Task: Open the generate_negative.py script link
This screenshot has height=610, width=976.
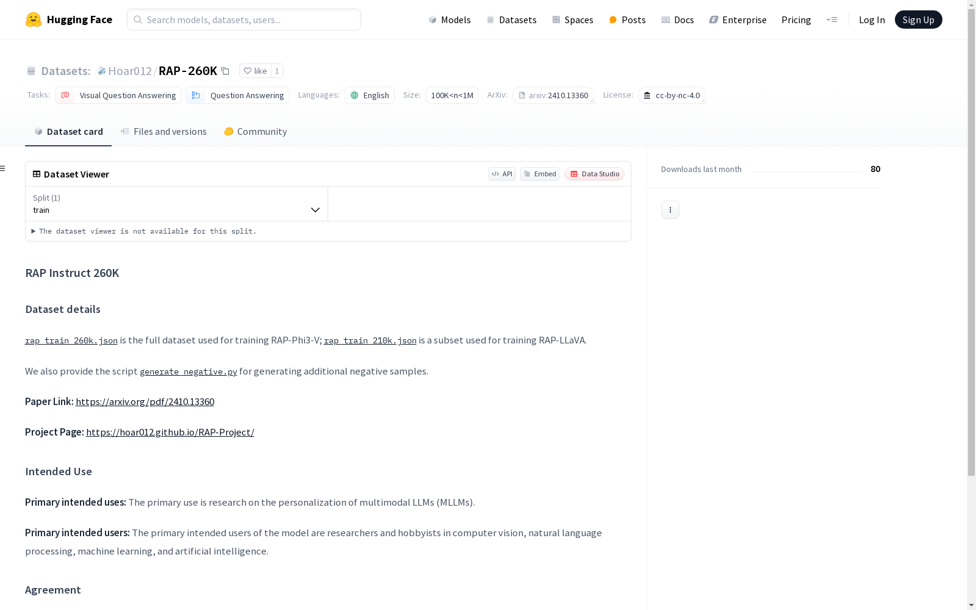Action: (x=188, y=371)
